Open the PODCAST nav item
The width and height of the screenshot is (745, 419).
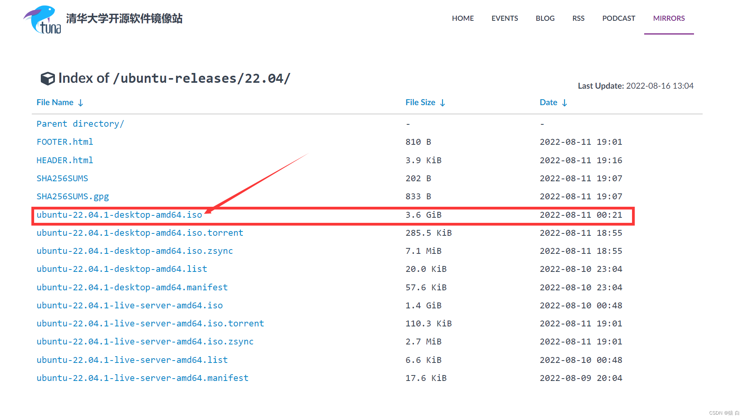619,18
